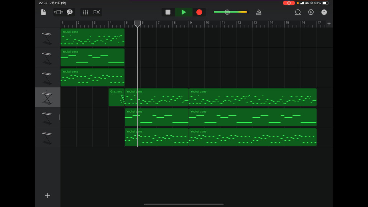Open song settings gear
This screenshot has height=207, width=368.
coord(311,12)
